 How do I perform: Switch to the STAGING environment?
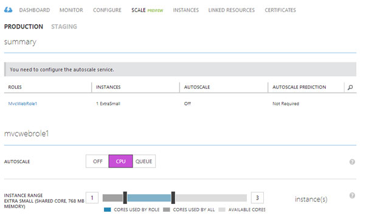[64, 27]
